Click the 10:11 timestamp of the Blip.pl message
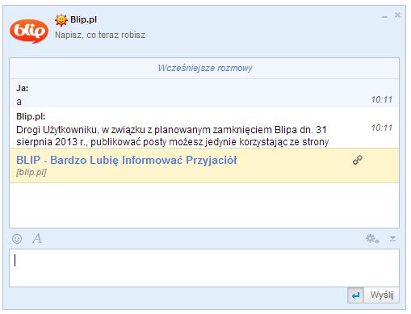This screenshot has height=314, width=411. pyautogui.click(x=382, y=128)
